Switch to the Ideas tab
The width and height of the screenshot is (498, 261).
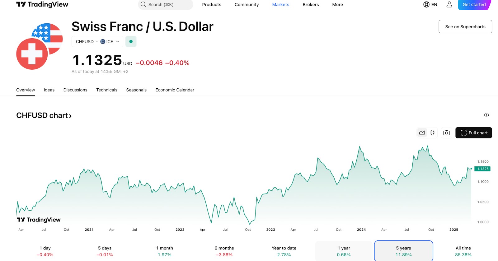(49, 90)
